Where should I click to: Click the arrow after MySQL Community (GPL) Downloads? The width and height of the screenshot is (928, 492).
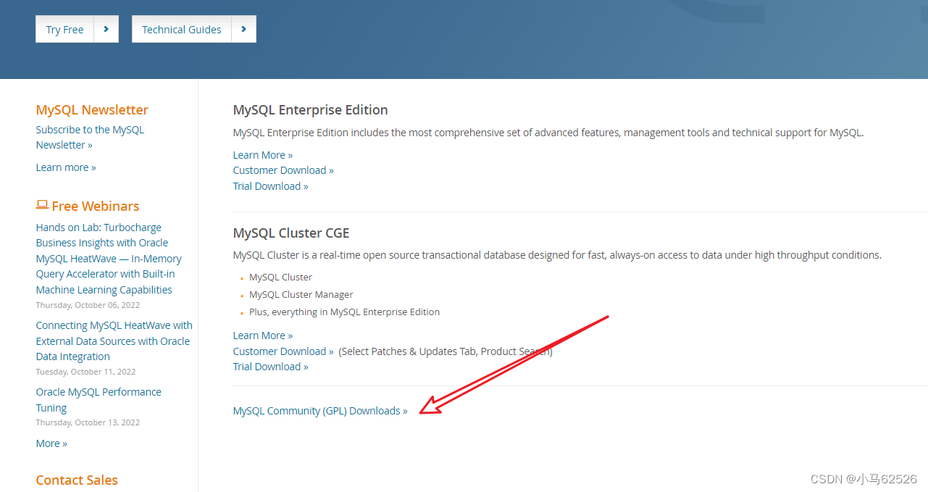click(405, 410)
